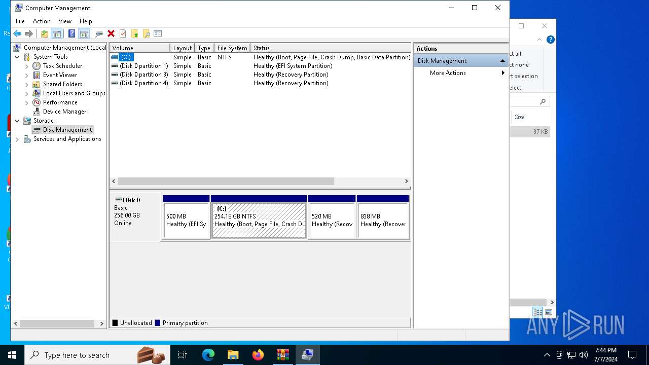Select the 500 MB EFI partition block
This screenshot has width=649, height=365.
point(186,217)
